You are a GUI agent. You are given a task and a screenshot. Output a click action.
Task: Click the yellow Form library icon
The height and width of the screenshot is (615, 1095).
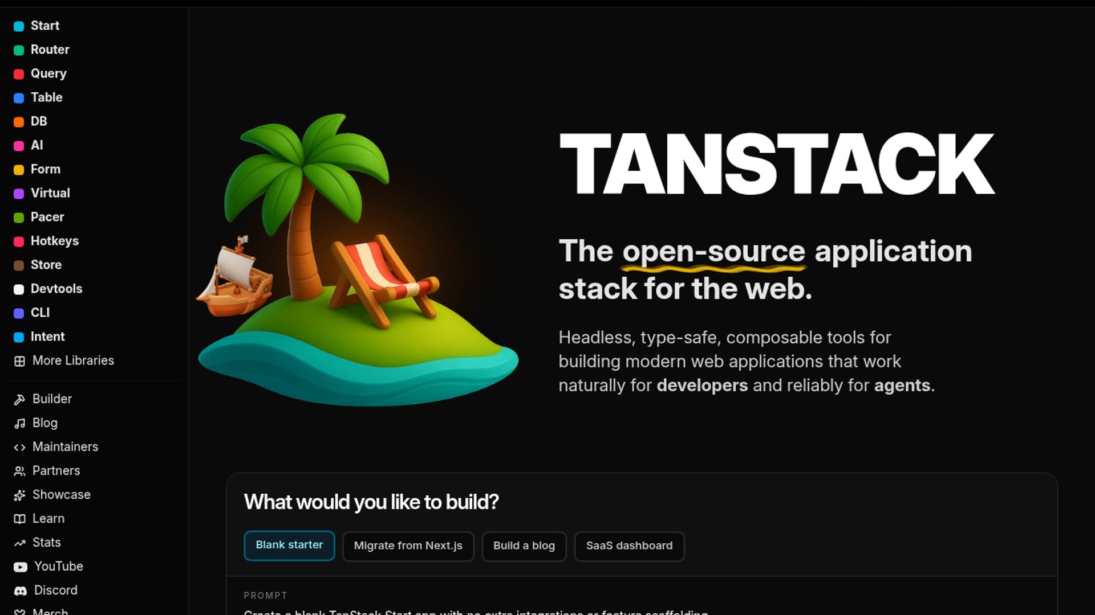click(x=19, y=170)
